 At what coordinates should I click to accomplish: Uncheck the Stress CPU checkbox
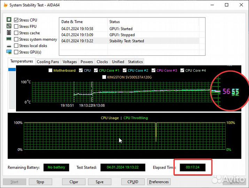coord(16,20)
